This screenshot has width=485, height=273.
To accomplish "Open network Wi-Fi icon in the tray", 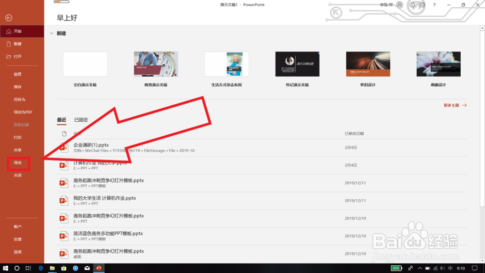I will (435, 268).
